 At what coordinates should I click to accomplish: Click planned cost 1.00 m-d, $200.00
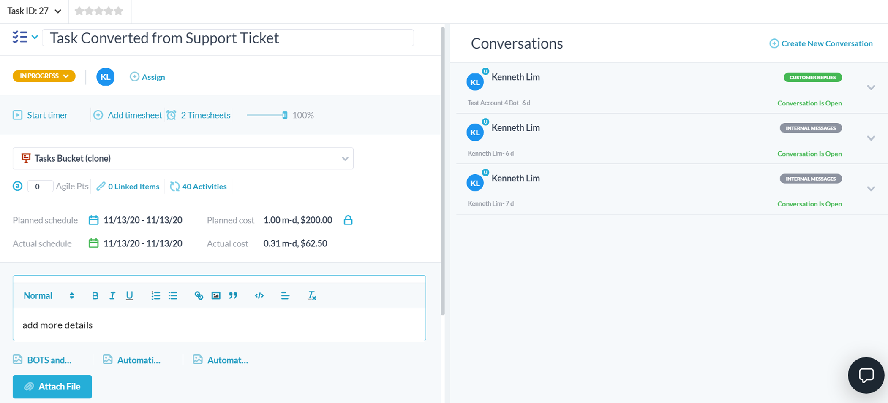[298, 220]
